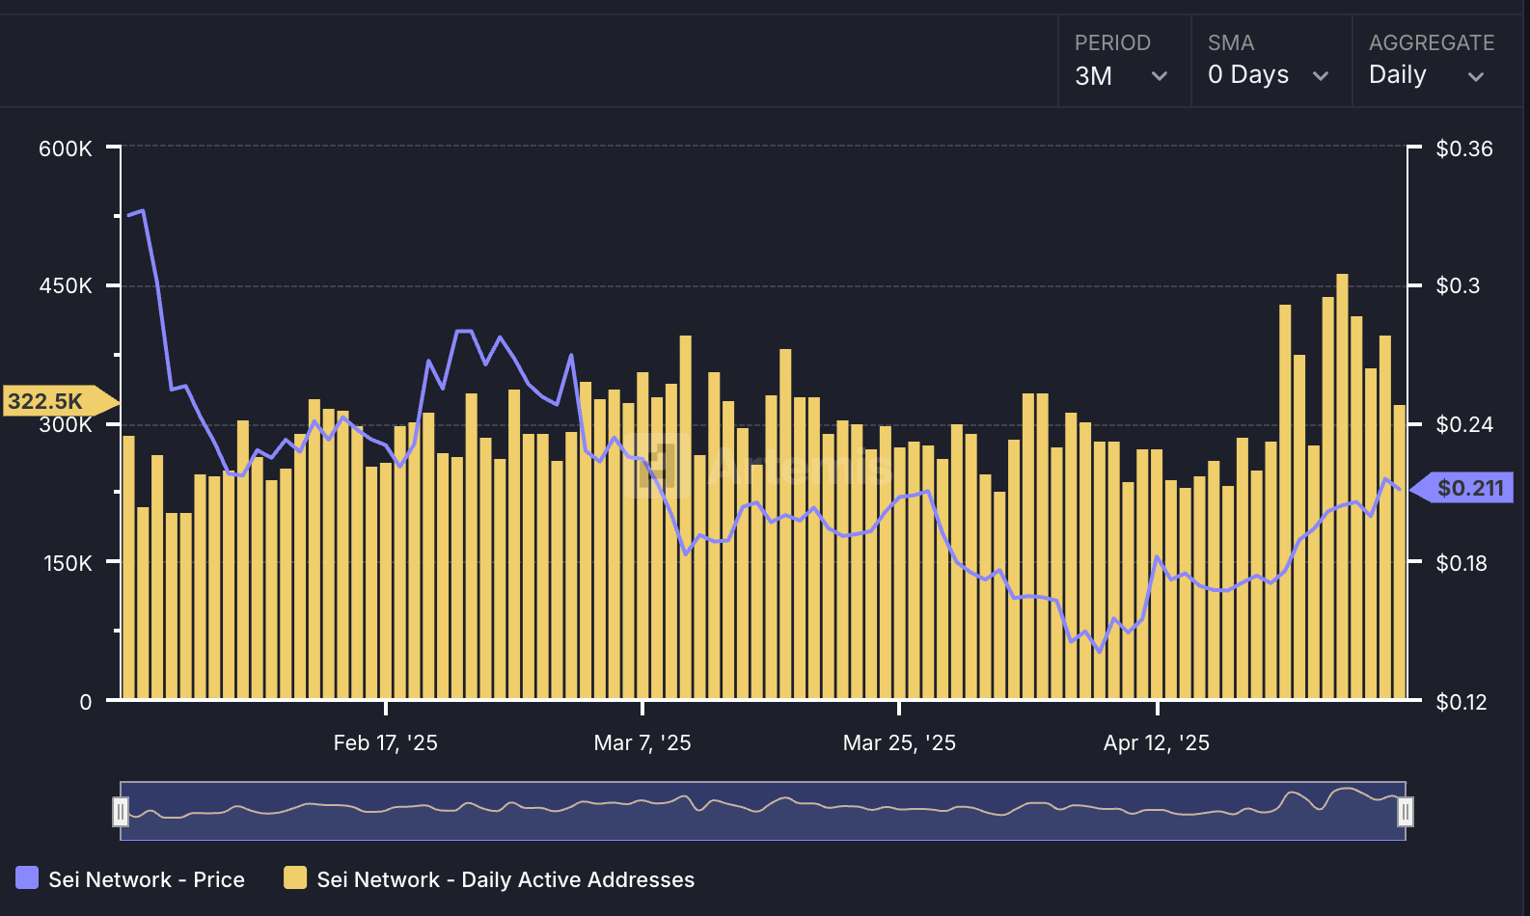Viewport: 1530px width, 916px height.
Task: Click the $0.36 right axis label
Action: point(1464,148)
